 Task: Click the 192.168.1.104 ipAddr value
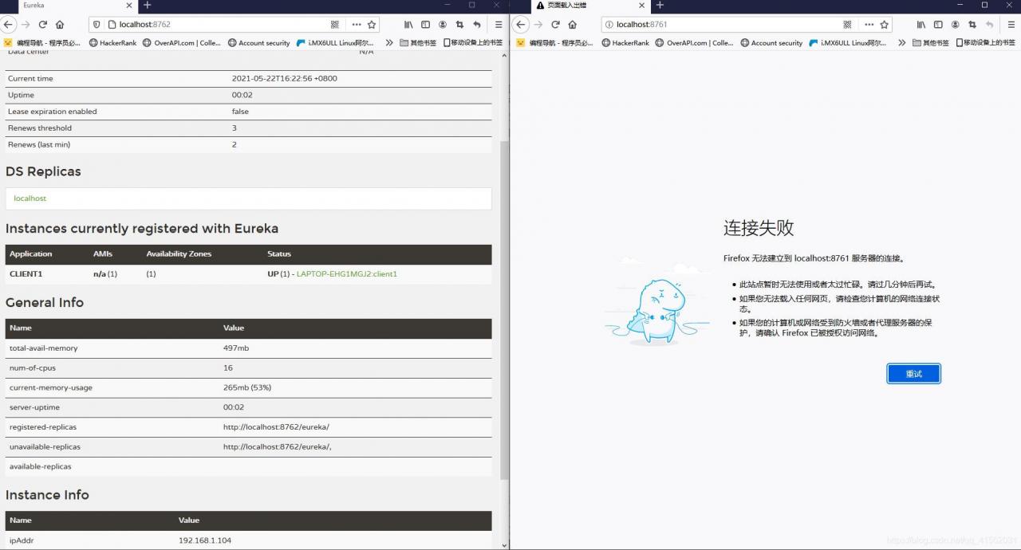205,541
